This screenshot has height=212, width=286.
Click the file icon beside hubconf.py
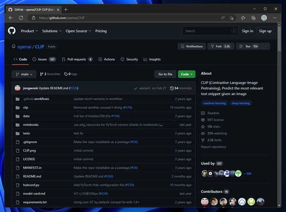tap(18, 185)
